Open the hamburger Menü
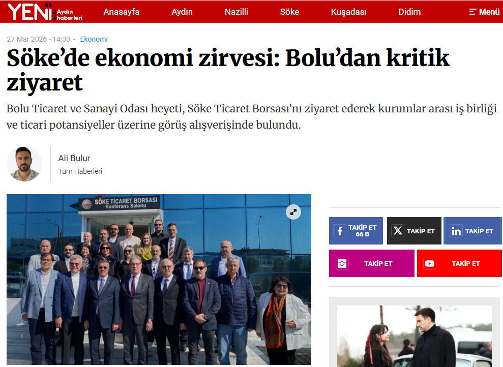The height and width of the screenshot is (367, 503). (484, 12)
